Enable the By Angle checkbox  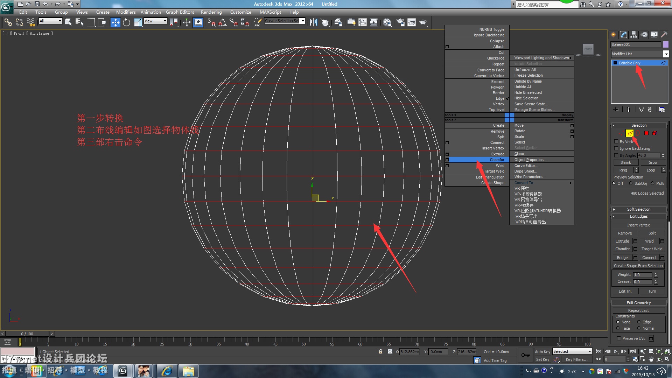(x=616, y=155)
